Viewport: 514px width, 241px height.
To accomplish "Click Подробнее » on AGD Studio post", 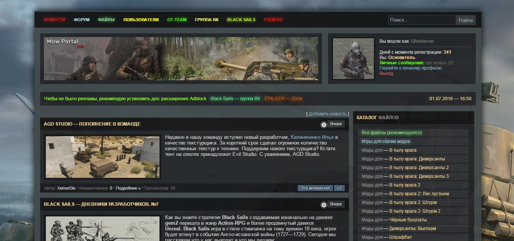I will click(x=128, y=188).
